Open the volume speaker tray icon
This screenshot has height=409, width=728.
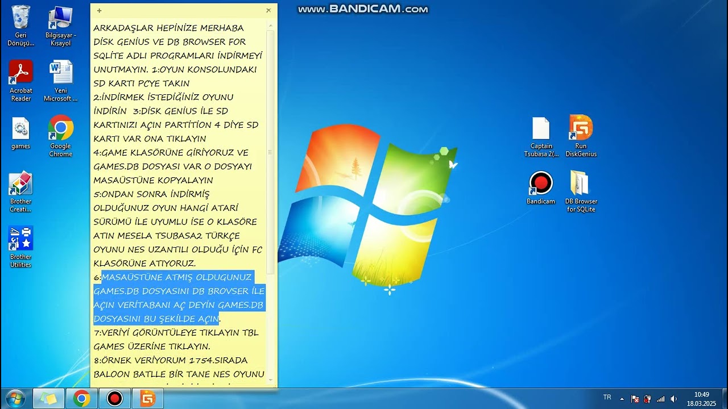(673, 399)
